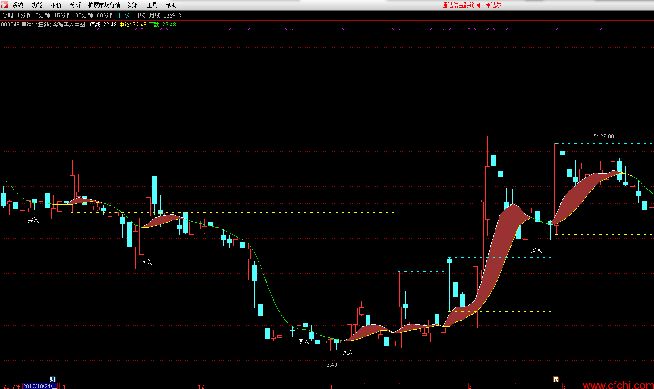Viewport: 654px width, 389px height.
Task: Open the 系统 menu
Action: coord(18,5)
